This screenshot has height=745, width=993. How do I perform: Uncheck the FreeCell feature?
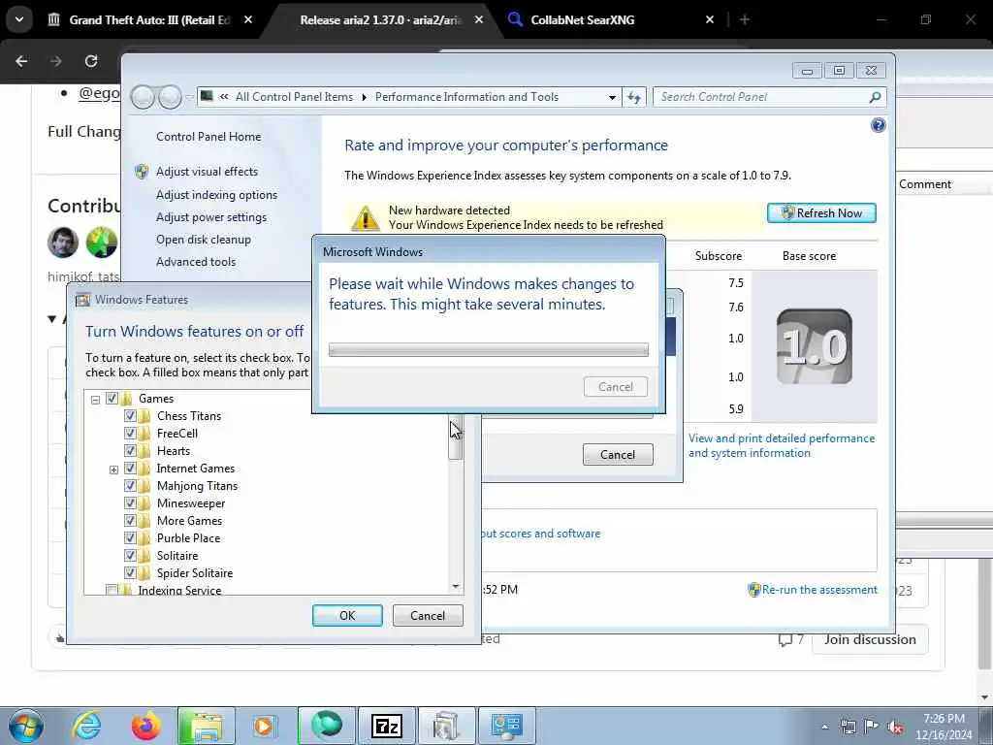[130, 434]
